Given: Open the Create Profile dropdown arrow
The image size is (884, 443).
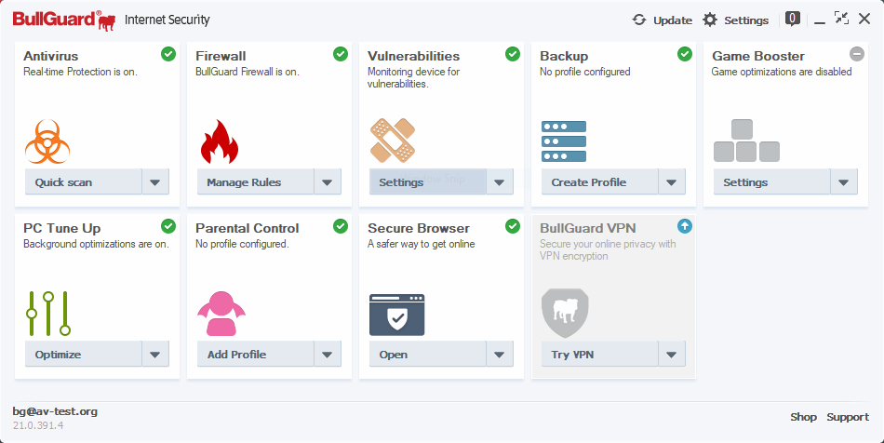Looking at the screenshot, I should [x=672, y=182].
